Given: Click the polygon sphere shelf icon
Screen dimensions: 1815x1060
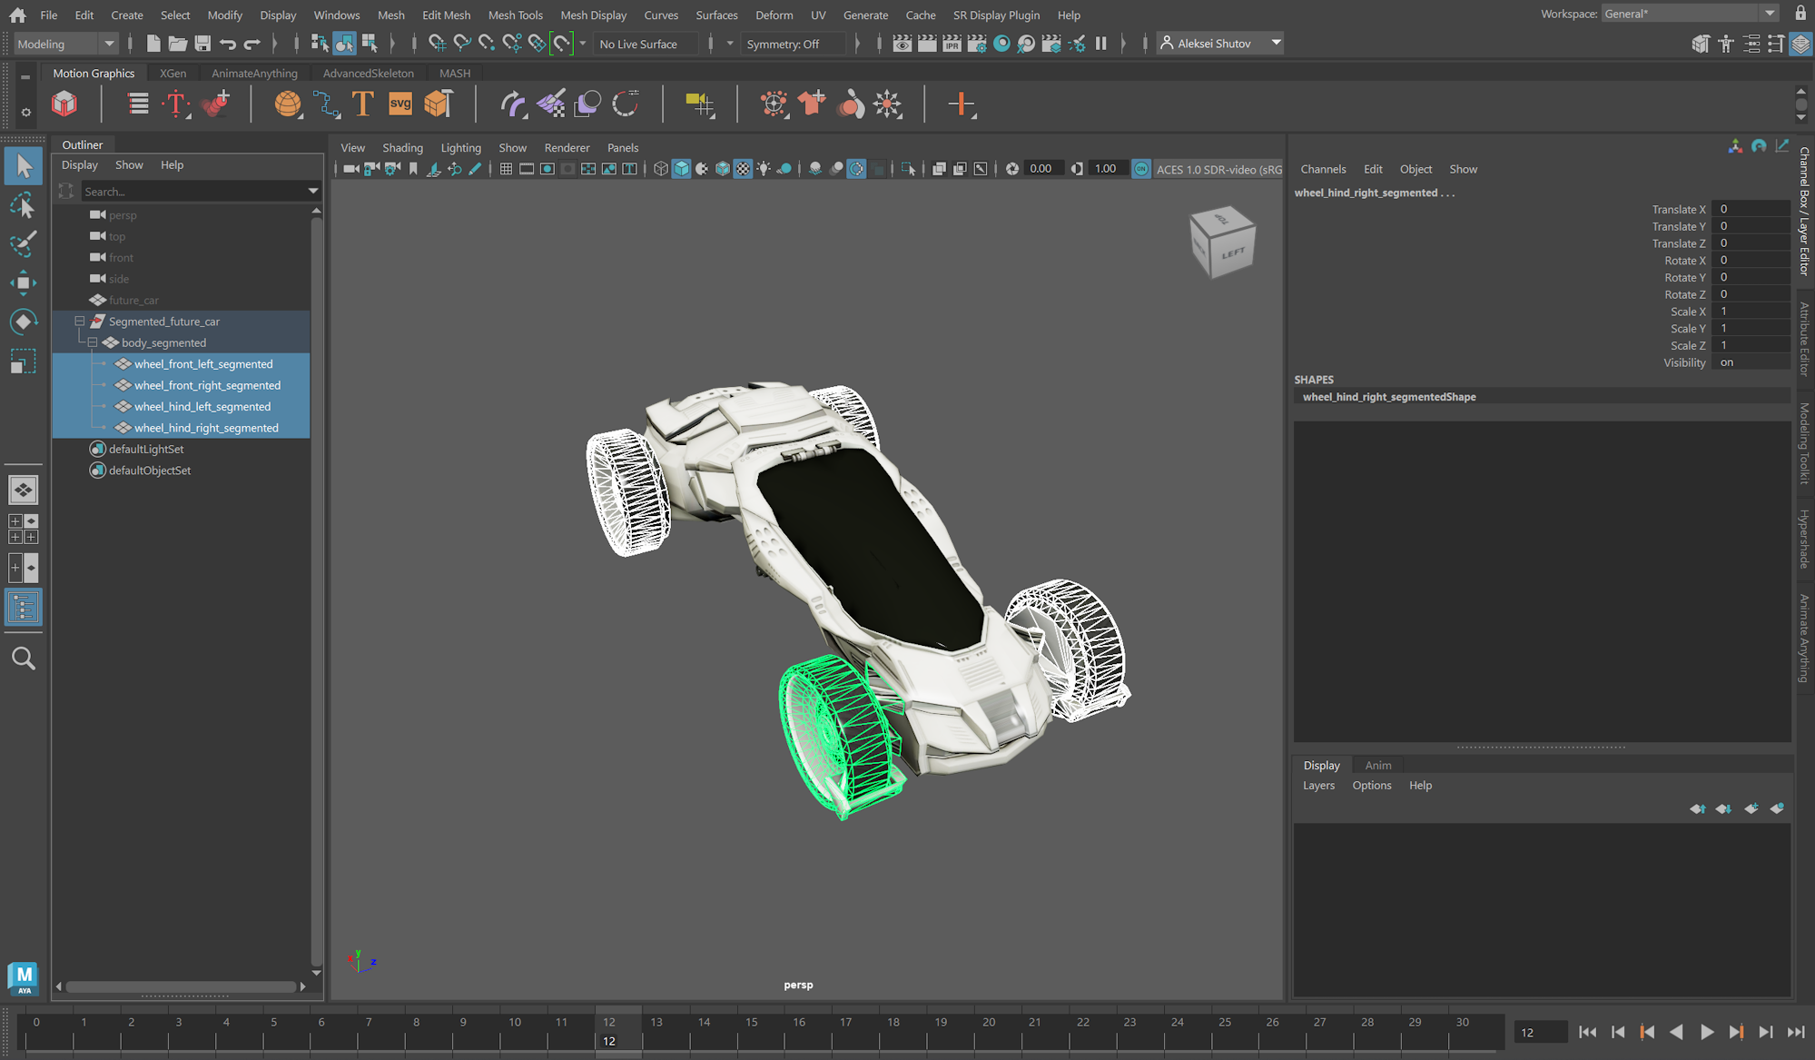Looking at the screenshot, I should coord(288,104).
